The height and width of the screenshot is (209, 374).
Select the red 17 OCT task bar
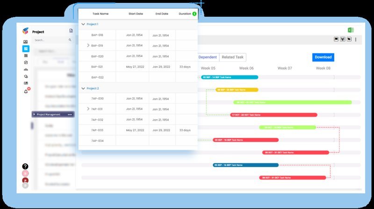click(x=273, y=115)
